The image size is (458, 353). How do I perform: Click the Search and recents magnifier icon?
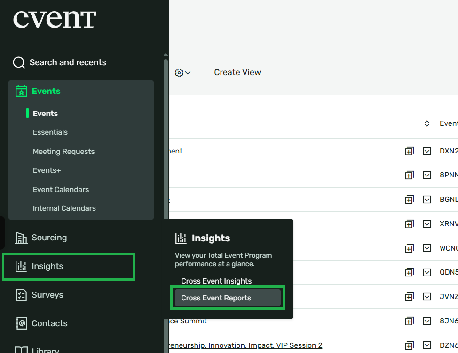[x=19, y=62]
